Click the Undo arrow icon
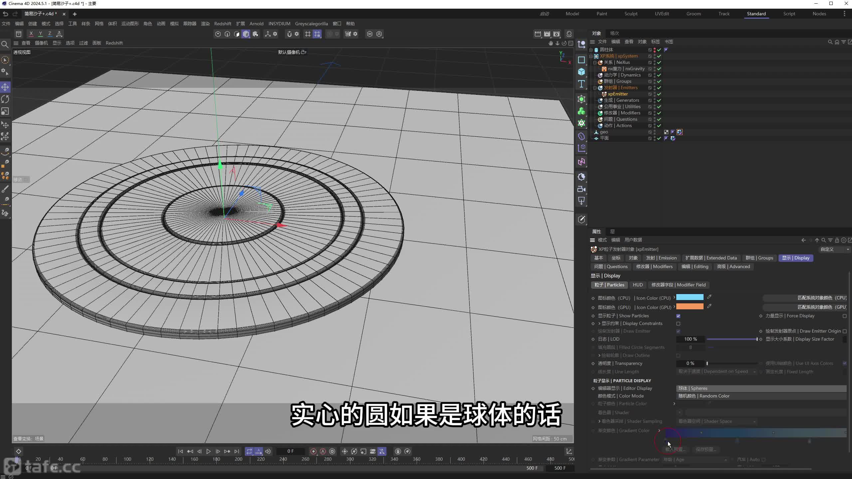The width and height of the screenshot is (852, 479). coord(5,14)
